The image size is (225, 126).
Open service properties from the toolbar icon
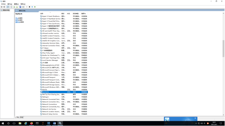tap(11, 7)
